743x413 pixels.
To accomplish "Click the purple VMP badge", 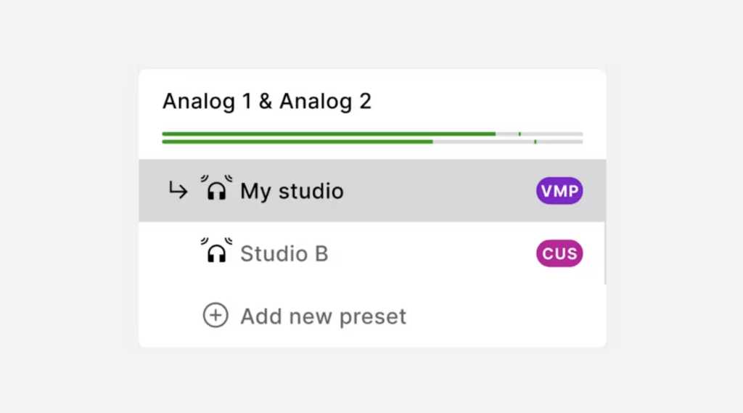I will point(559,191).
